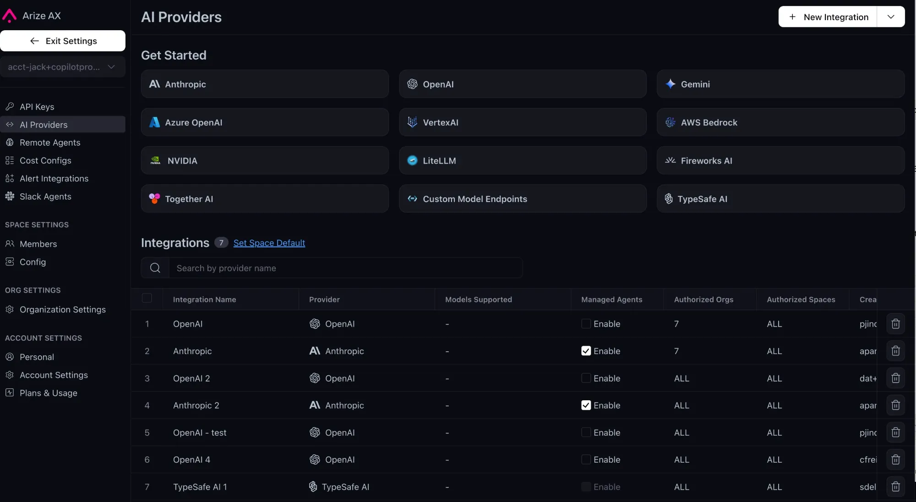The image size is (916, 502).
Task: Delete the OpenAI 4 integration via trash icon
Action: point(895,459)
